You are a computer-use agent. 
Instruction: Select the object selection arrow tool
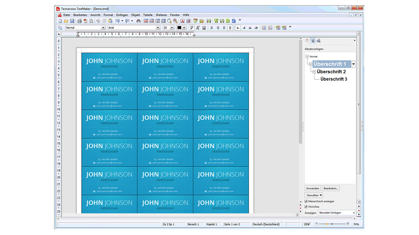pos(60,28)
